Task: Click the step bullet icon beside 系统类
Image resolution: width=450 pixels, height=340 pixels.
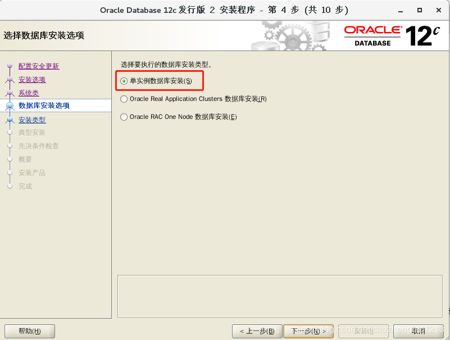Action: pyautogui.click(x=10, y=93)
